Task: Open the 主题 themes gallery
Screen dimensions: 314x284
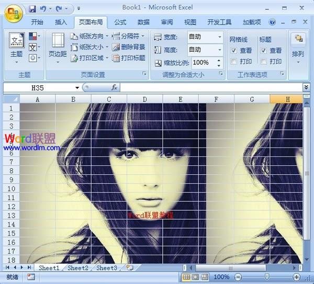Action: coord(16,48)
